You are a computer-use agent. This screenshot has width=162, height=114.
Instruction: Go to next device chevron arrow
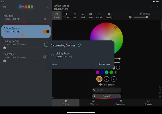pyautogui.click(x=158, y=7)
